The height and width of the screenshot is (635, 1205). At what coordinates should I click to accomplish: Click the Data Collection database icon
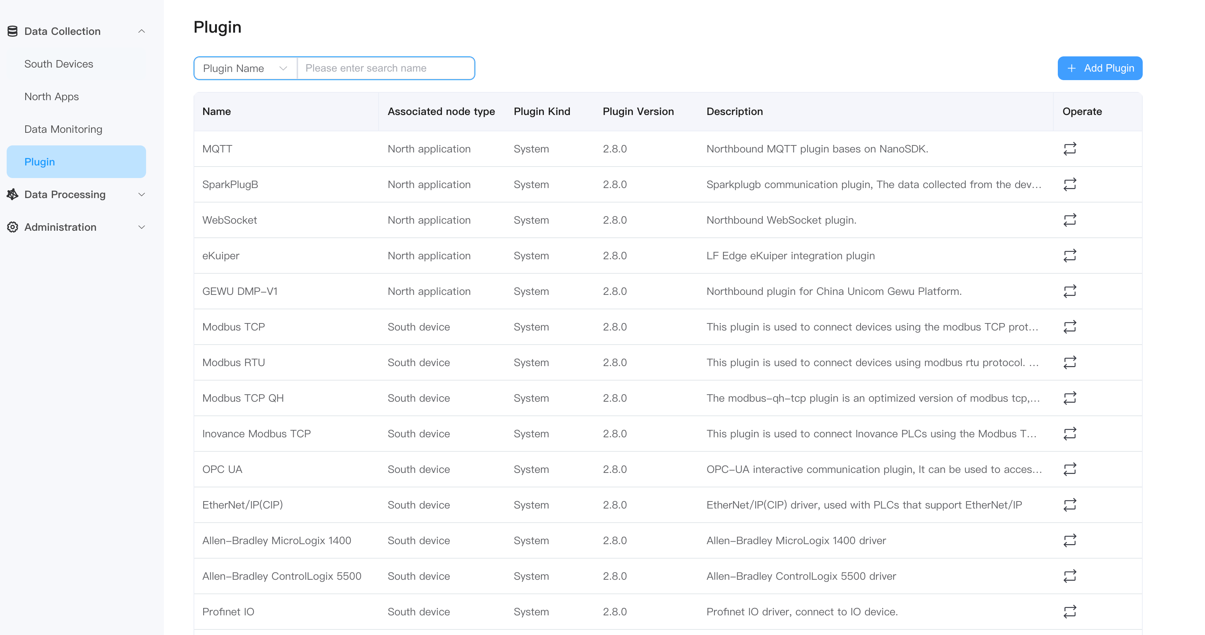(12, 31)
